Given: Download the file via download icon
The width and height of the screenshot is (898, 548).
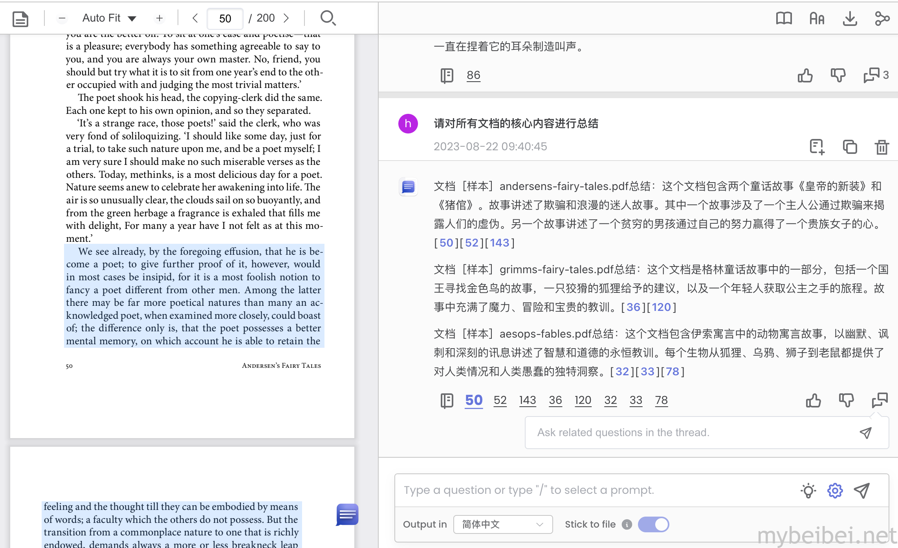Looking at the screenshot, I should point(850,18).
